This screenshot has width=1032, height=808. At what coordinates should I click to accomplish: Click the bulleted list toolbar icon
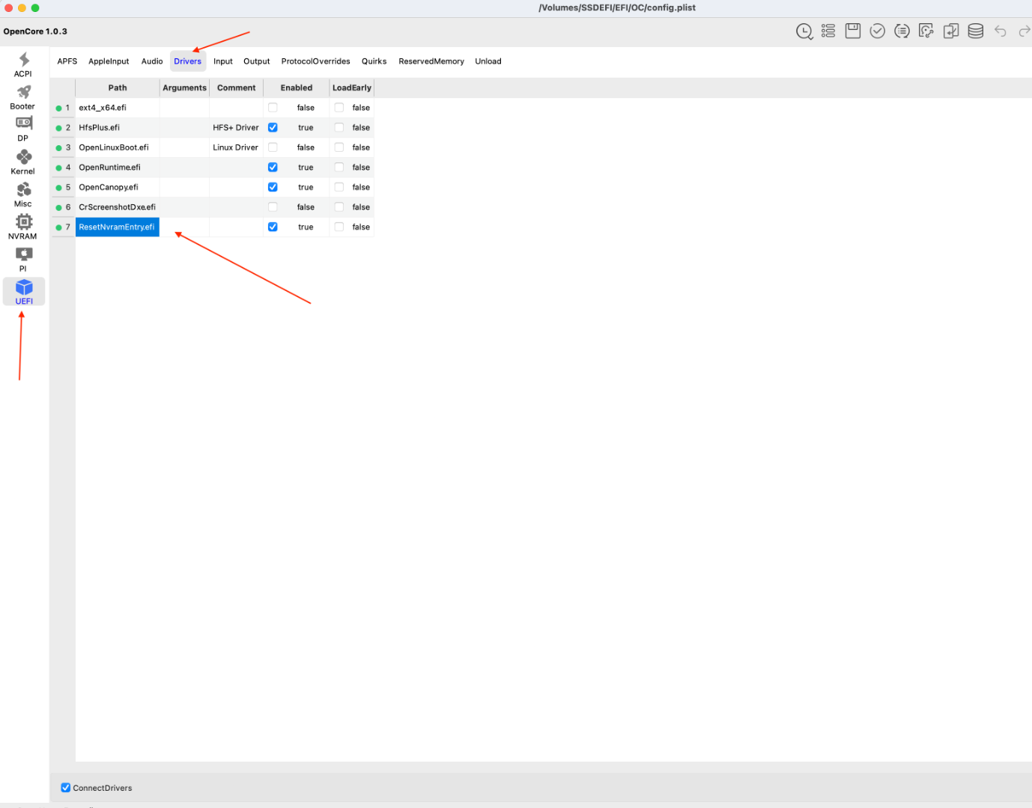pos(828,31)
